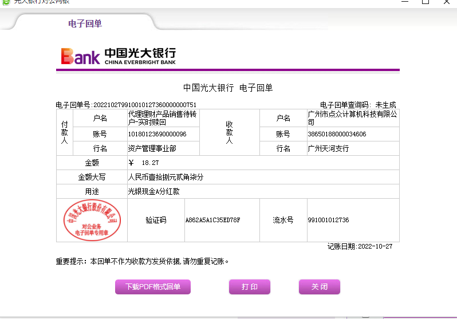457x319 pixels.
Task: Click the 用途 label cell
Action: [92, 192]
